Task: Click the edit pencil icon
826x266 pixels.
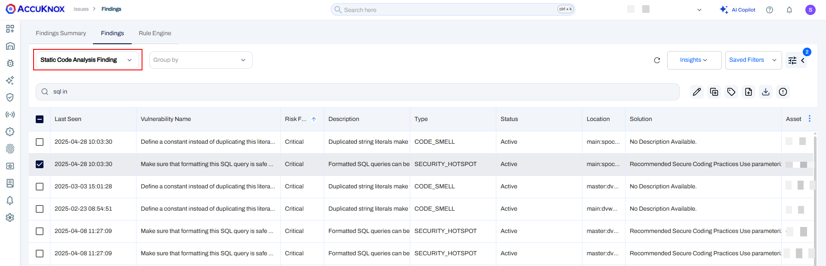Action: coord(697,92)
